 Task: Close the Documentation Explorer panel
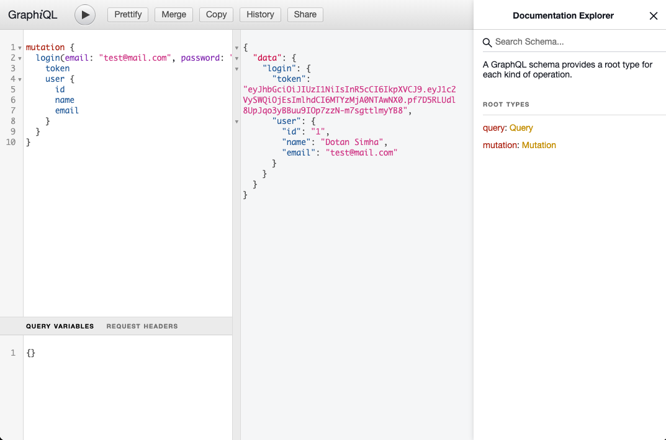pyautogui.click(x=653, y=16)
